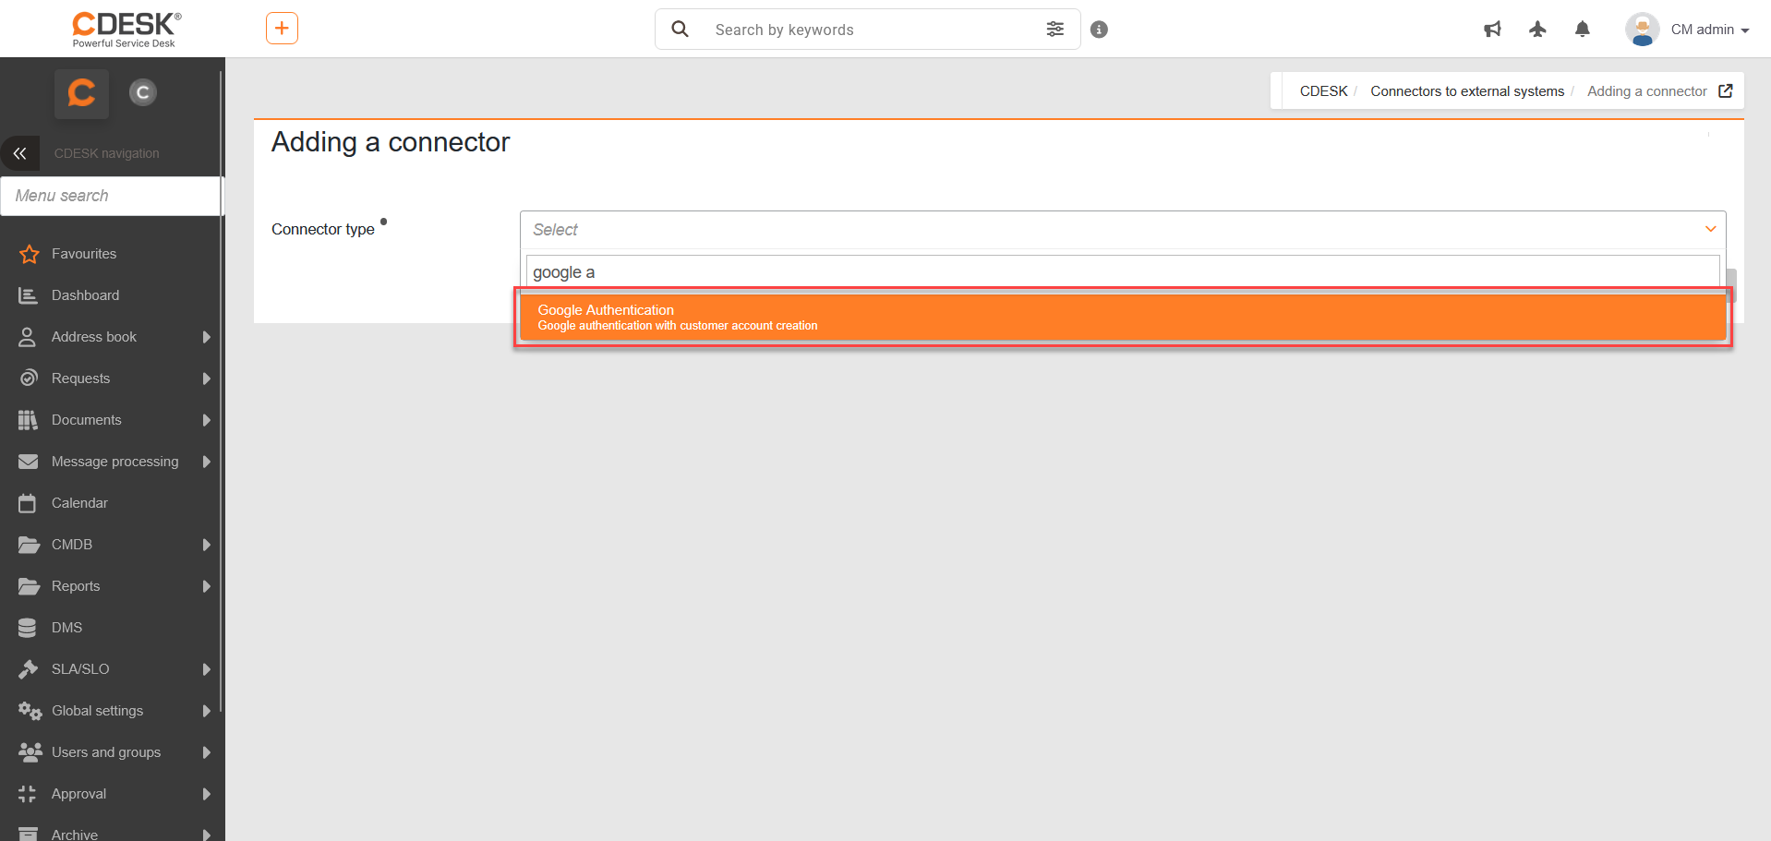The image size is (1771, 841).
Task: Click the CDESK breadcrumb link
Action: (x=1323, y=90)
